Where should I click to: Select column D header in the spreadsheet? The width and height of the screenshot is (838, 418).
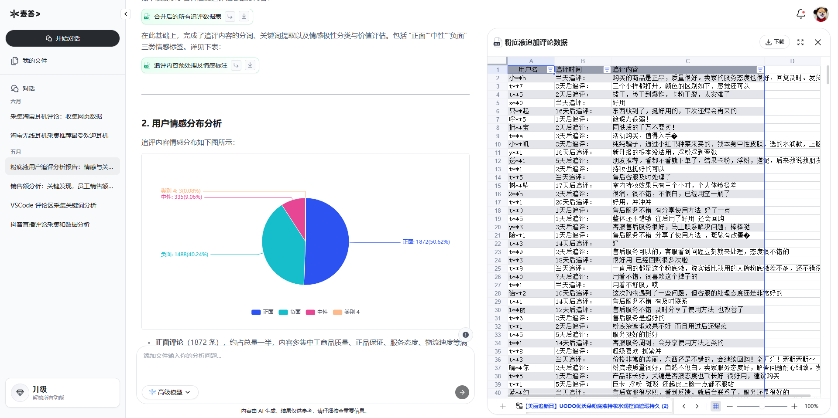tap(792, 61)
